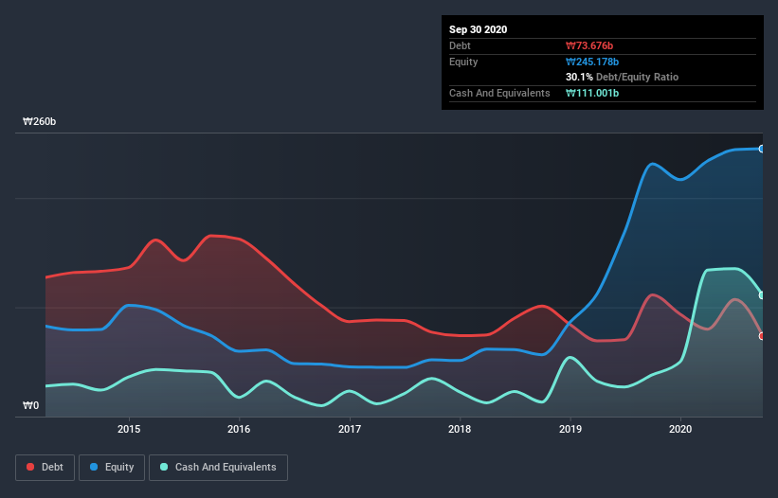Click the 30.1% Debt/Equity Ratio text
This screenshot has width=778, height=498.
(623, 77)
